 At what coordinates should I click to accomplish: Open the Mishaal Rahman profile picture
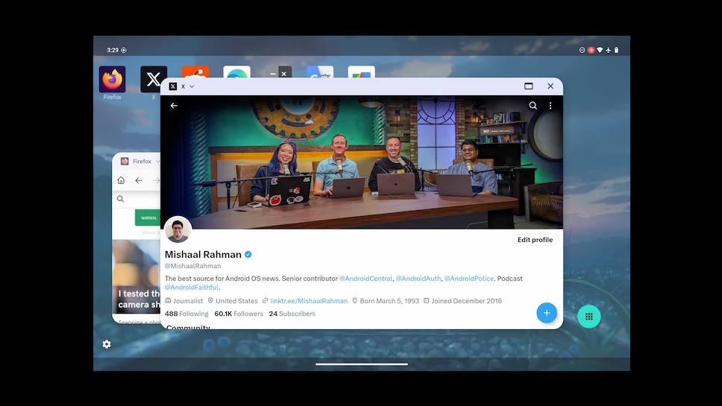[x=178, y=229]
